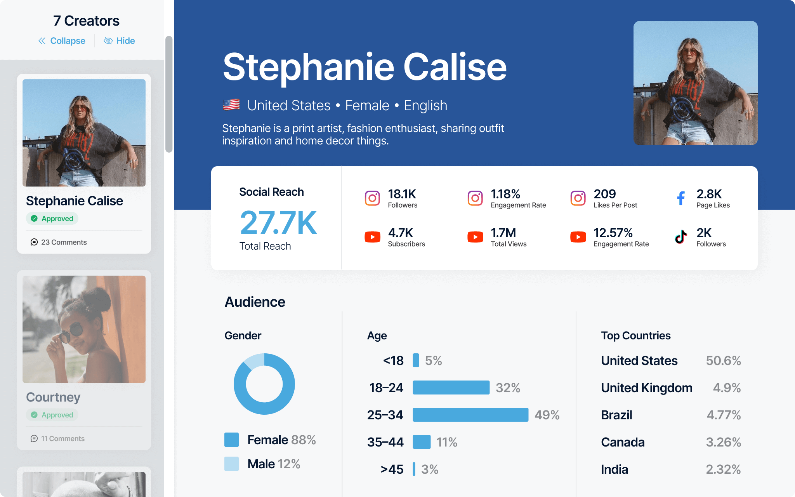Click Stephanie Calise's sidebar thumbnail photo
Viewport: 795px width, 497px height.
(84, 133)
